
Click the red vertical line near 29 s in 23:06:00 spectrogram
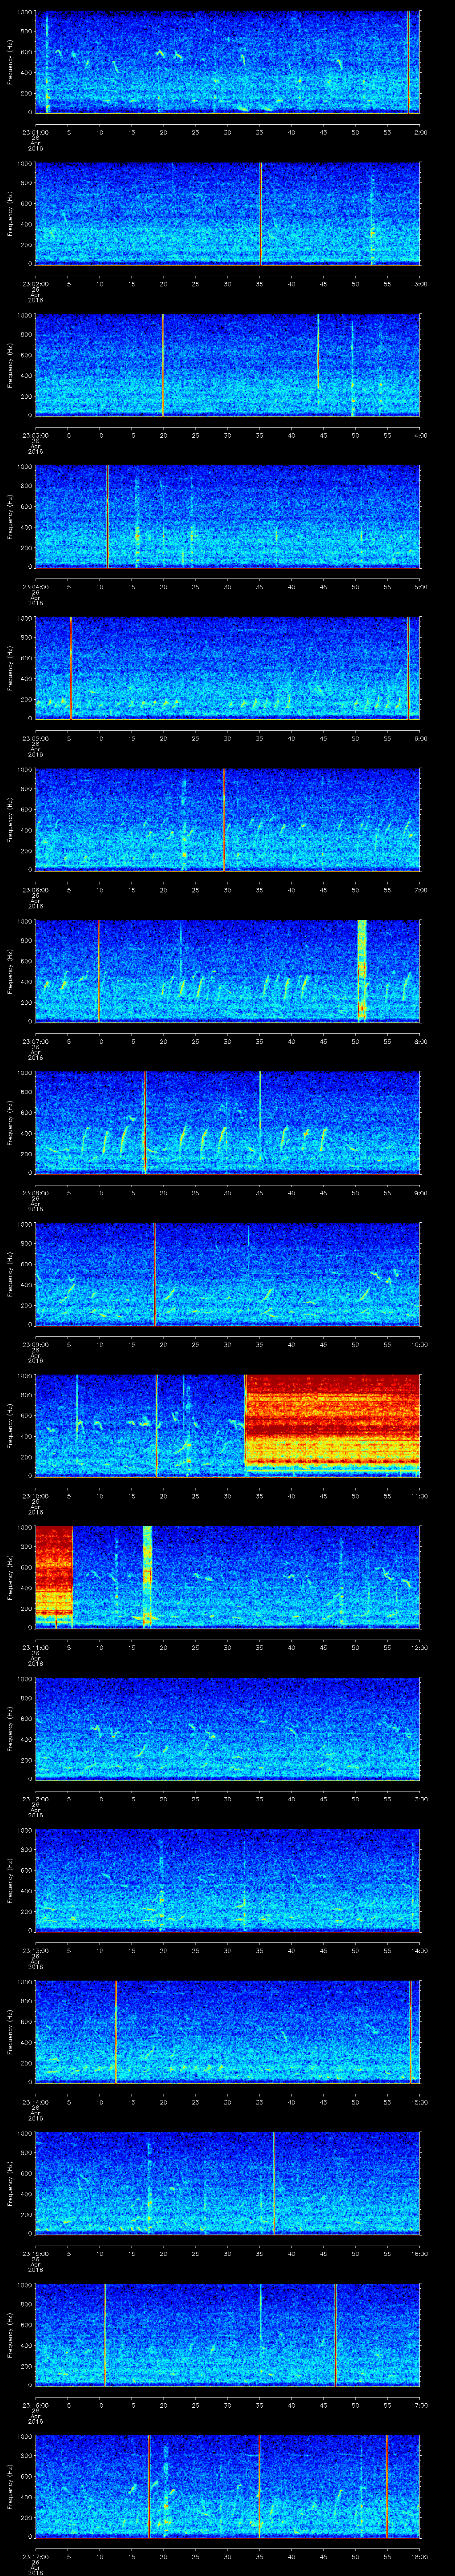click(224, 819)
